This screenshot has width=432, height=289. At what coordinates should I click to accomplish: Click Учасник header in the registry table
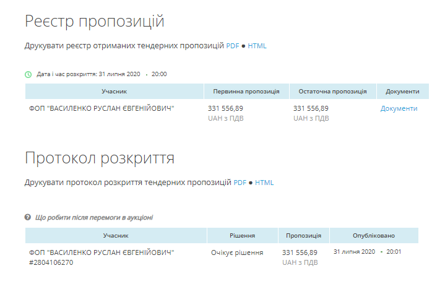[114, 92]
